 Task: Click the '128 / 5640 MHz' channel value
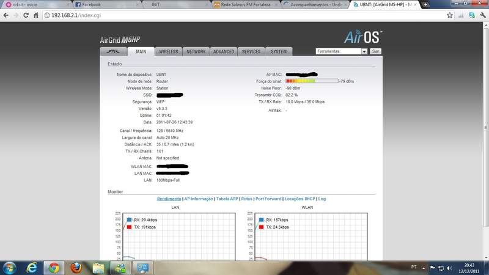pyautogui.click(x=170, y=131)
